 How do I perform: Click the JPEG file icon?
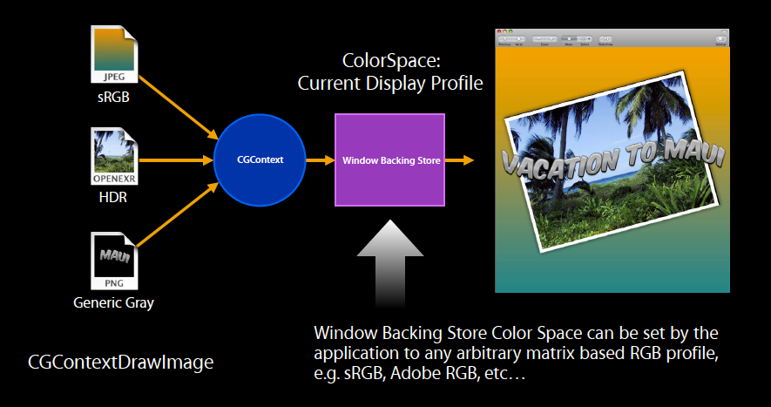click(114, 57)
